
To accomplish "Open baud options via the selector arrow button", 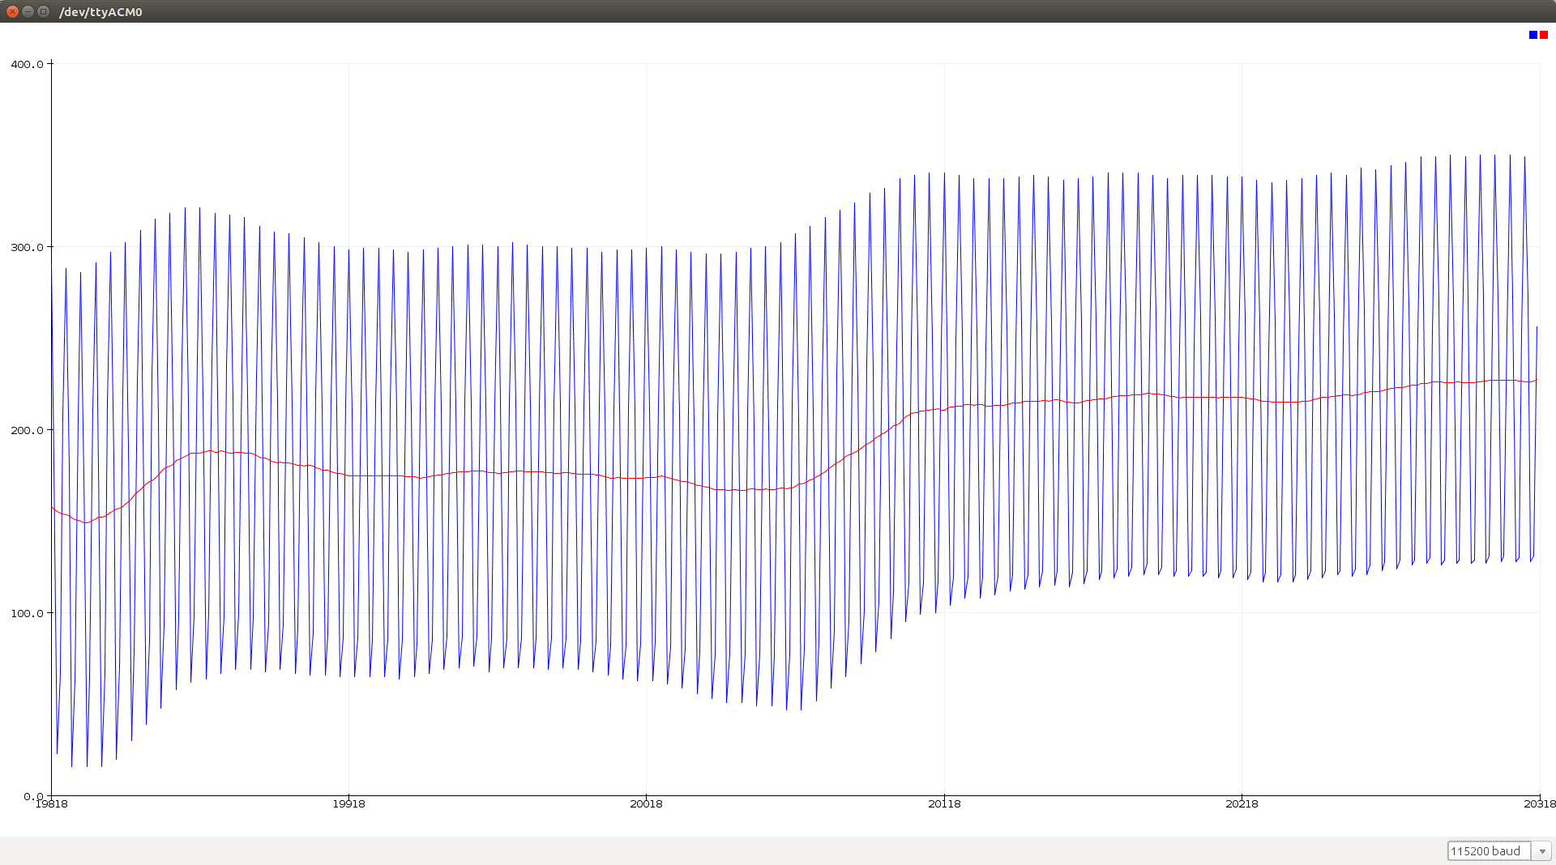I will pyautogui.click(x=1542, y=850).
